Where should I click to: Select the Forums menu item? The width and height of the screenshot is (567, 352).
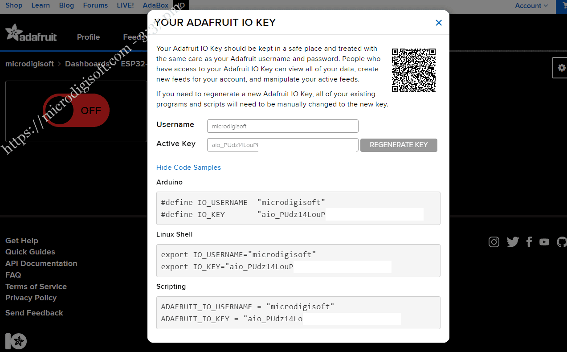[x=95, y=5]
